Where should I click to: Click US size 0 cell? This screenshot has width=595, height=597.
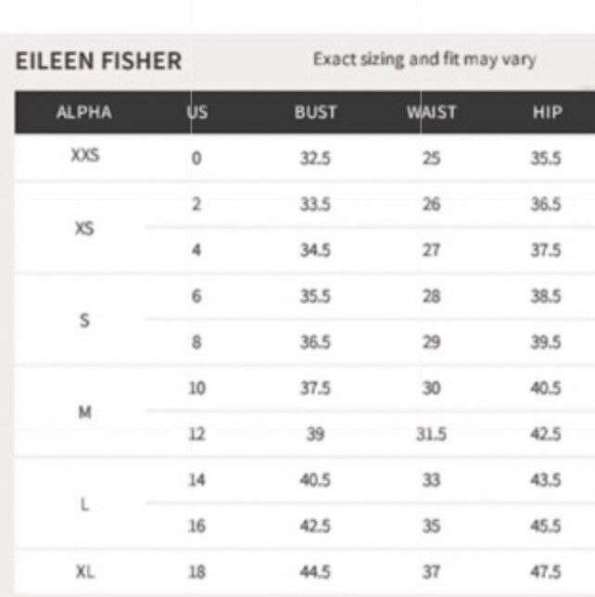196,158
